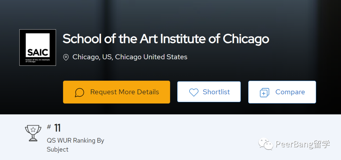Click the PeerBang留学 watermark text

(x=303, y=144)
